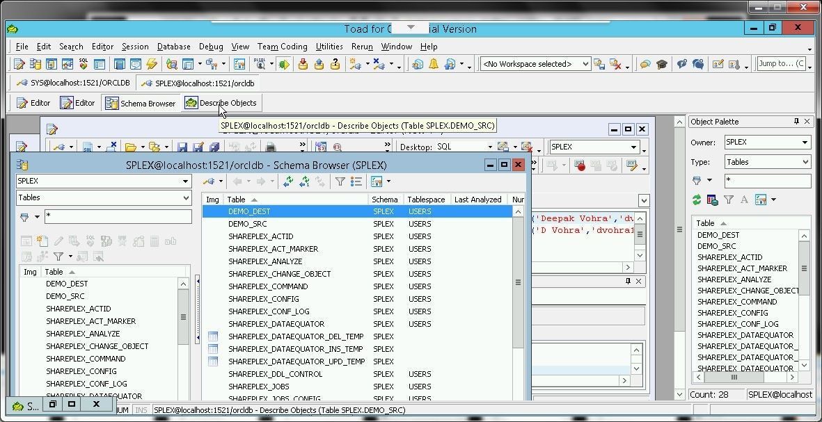This screenshot has height=422, width=822.
Task: Select SHAREPLEX_DATAEQUATOR_DEL_TEMP table row
Action: [358, 336]
